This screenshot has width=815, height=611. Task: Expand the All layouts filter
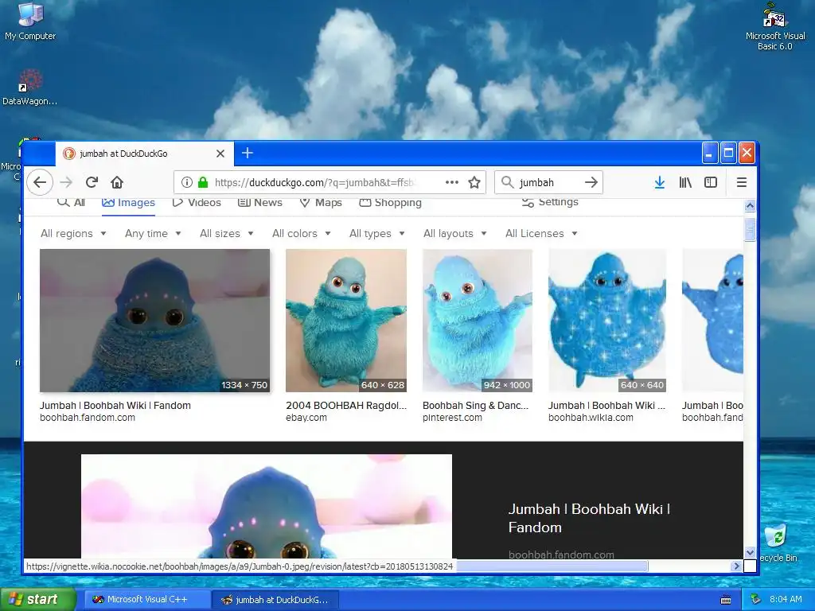[x=454, y=233]
